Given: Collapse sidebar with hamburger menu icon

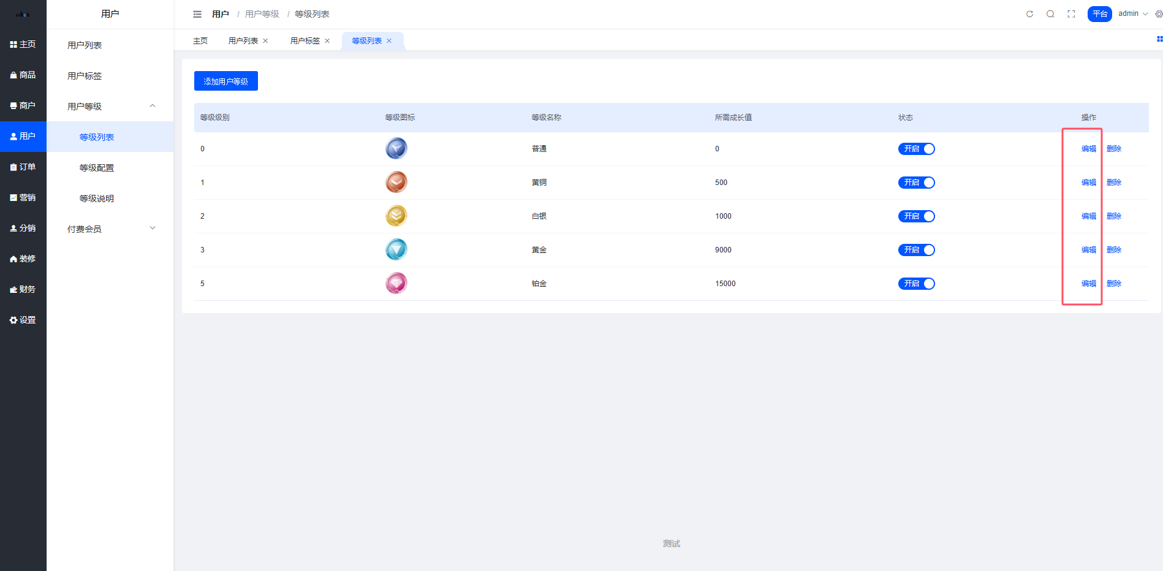Looking at the screenshot, I should pos(197,14).
